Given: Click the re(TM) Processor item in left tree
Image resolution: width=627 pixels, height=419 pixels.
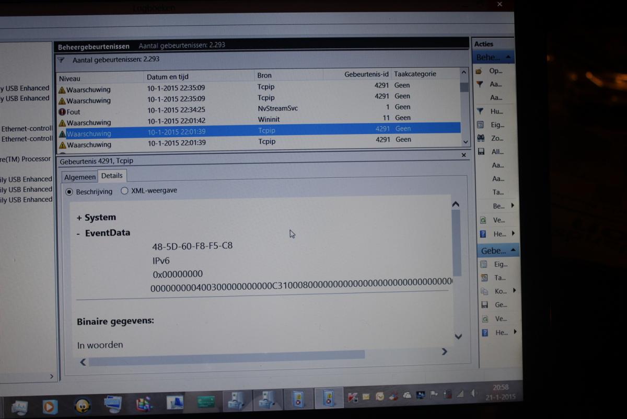Looking at the screenshot, I should [26, 159].
